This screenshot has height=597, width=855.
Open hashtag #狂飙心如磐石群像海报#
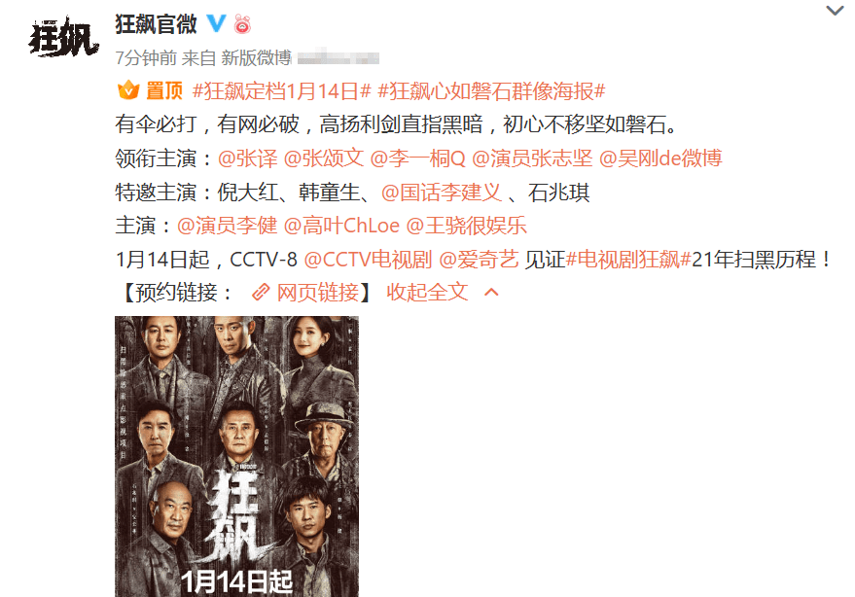pos(491,91)
